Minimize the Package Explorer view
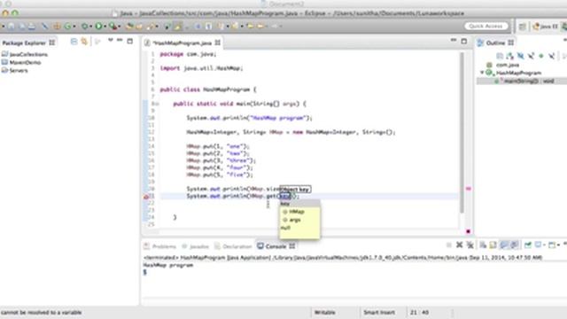 [120, 40]
